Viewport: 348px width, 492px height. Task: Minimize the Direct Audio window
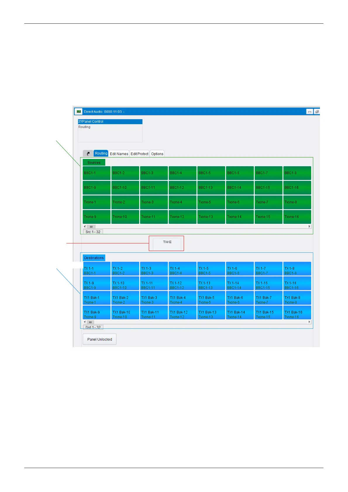coord(309,112)
